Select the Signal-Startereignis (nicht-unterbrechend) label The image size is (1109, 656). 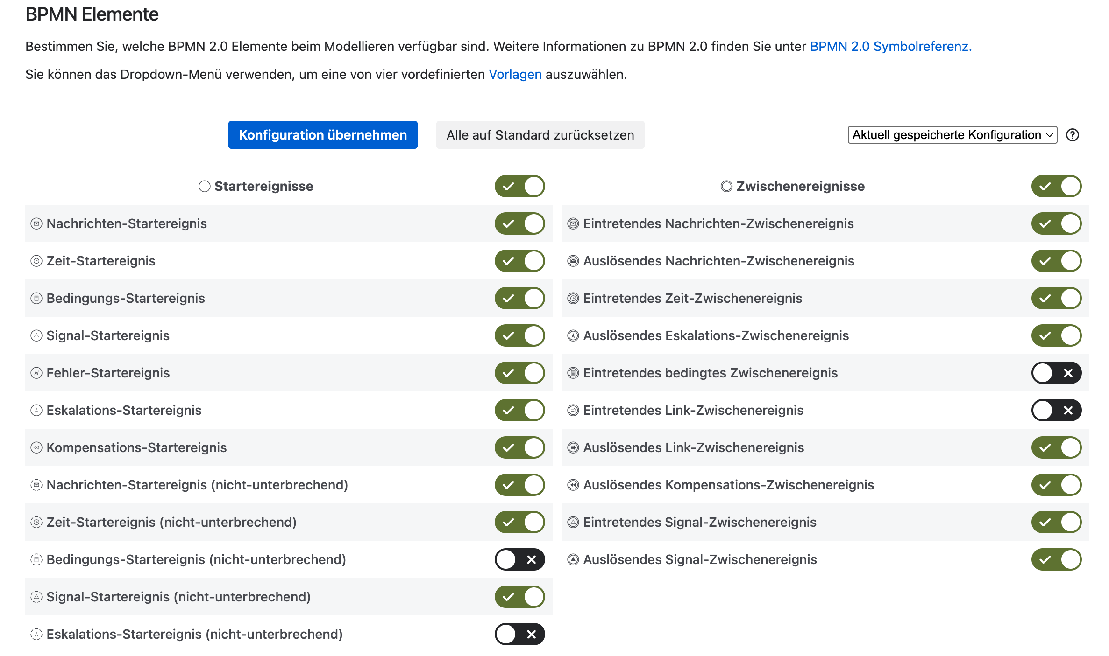pos(178,597)
